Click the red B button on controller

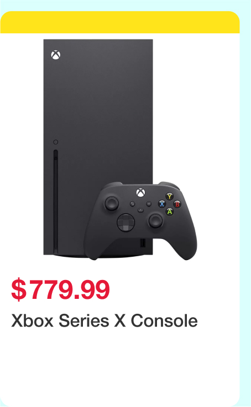pos(177,204)
